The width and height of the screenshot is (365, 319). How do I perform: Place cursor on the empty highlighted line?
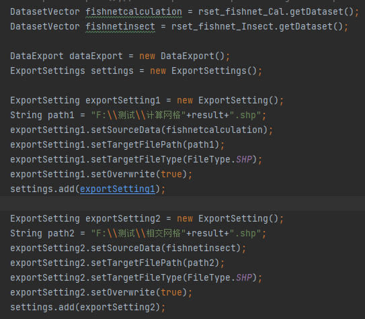(183, 203)
